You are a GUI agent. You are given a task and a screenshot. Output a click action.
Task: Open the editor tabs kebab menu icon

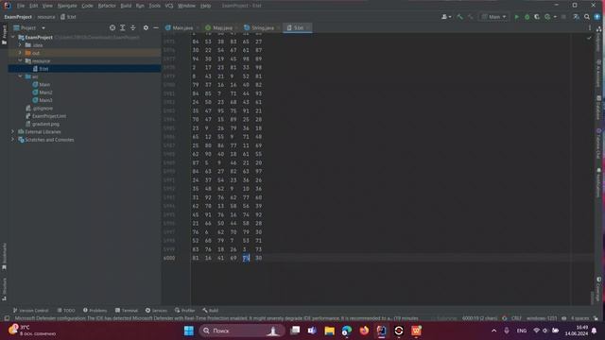(590, 27)
